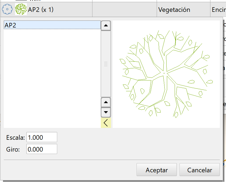Click the large tree symbol preview

click(x=166, y=74)
